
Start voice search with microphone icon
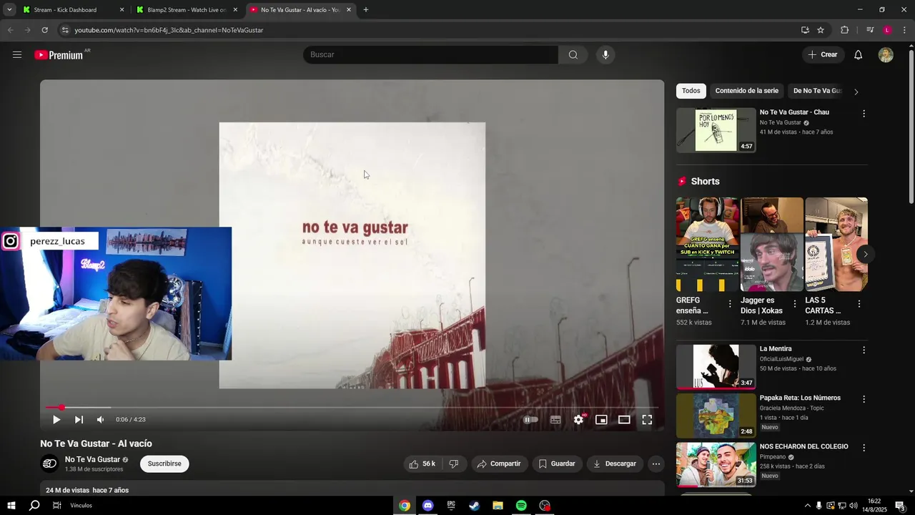click(605, 55)
